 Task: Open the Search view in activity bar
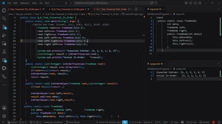pos(4,19)
